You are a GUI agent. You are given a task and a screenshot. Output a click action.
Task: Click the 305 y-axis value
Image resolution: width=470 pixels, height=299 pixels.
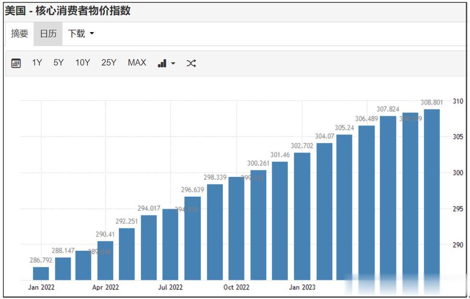click(458, 137)
